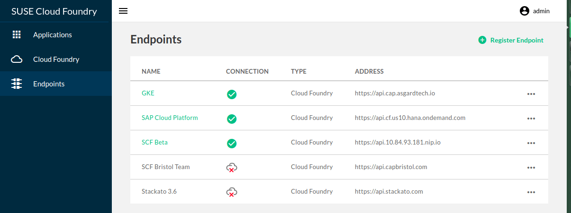
Task: Expand three-dot menu for SCF Bristol Team
Action: 531,168
